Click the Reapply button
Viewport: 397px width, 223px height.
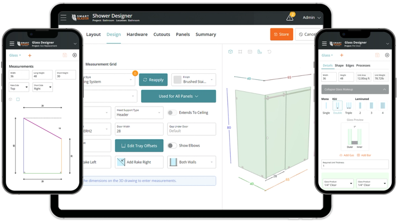click(x=153, y=80)
